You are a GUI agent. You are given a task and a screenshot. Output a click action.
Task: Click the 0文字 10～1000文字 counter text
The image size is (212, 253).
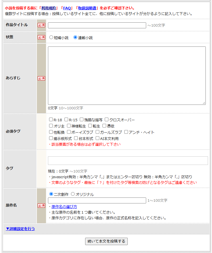point(66,108)
